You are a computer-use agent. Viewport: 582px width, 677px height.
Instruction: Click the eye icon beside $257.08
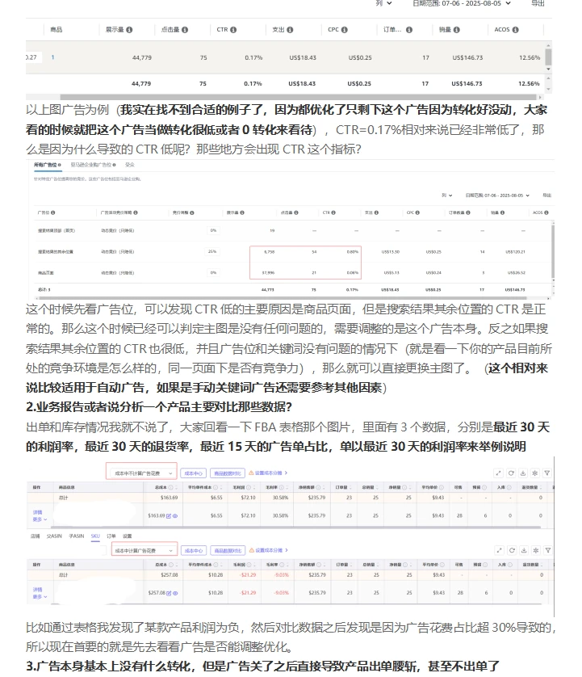coord(175,593)
